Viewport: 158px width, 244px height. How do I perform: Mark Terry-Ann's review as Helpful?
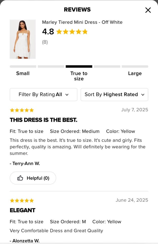[x=33, y=178]
